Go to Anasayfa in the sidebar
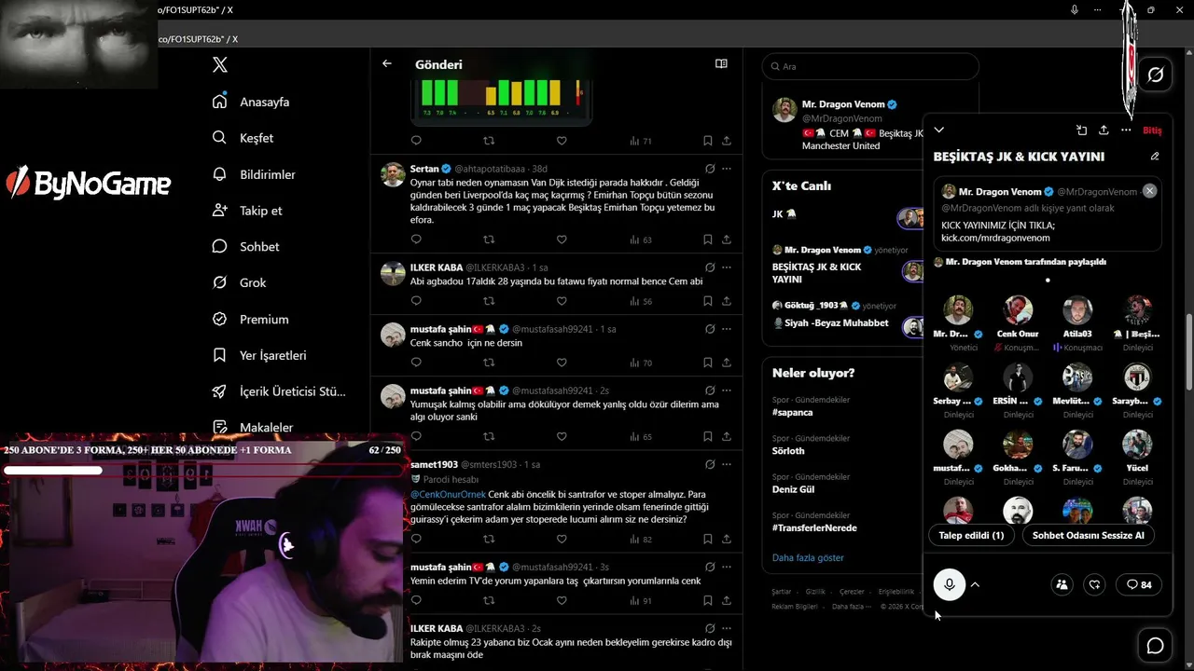This screenshot has height=671, width=1194. tap(251, 102)
